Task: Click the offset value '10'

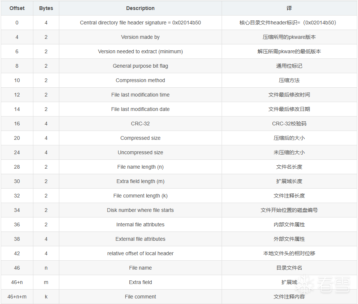Action: (17, 80)
